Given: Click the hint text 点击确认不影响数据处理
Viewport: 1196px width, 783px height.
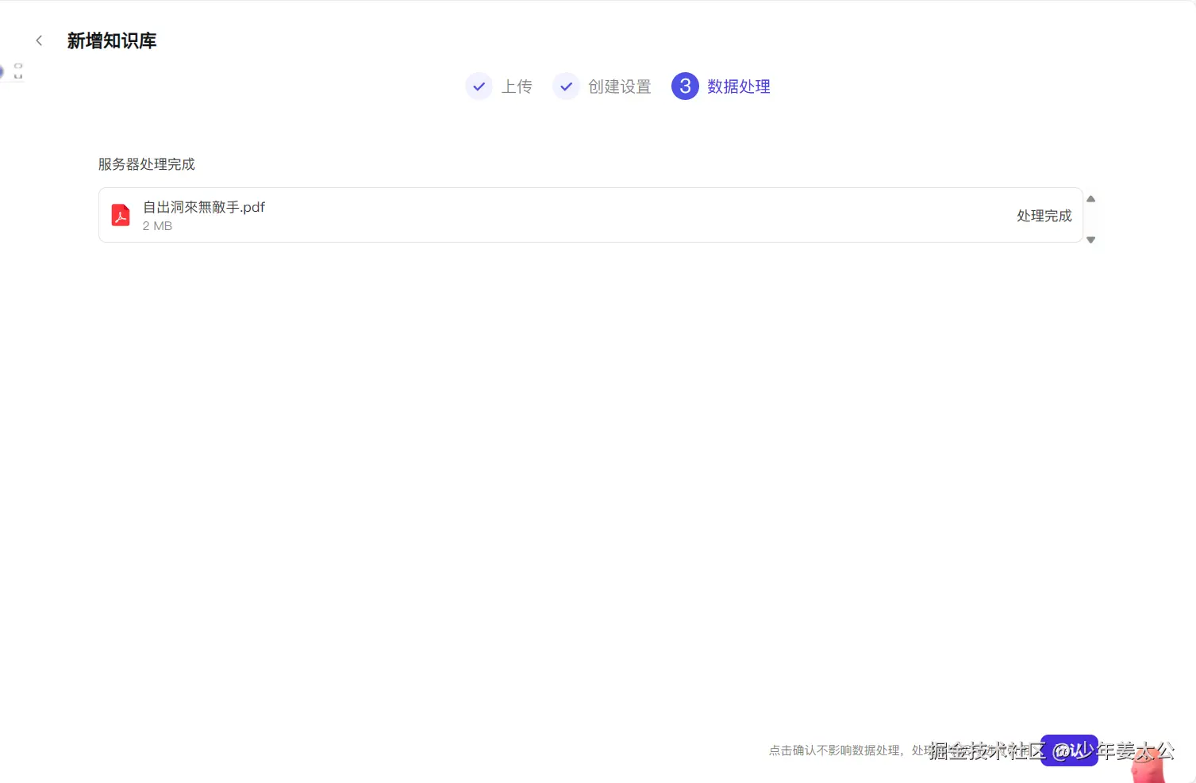Looking at the screenshot, I should (x=833, y=750).
